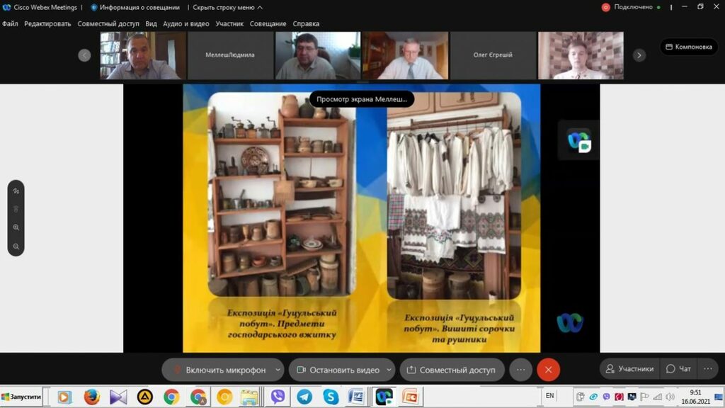Expand the microphone audio options arrow
Screen dimensions: 725x408
tap(278, 370)
